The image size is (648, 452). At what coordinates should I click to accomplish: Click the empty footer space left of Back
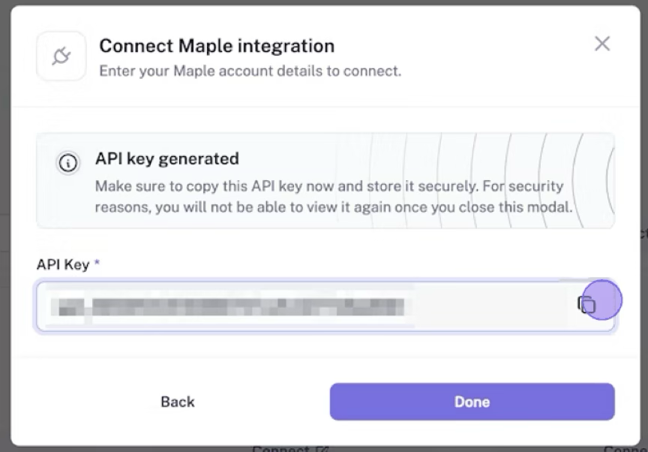82,402
